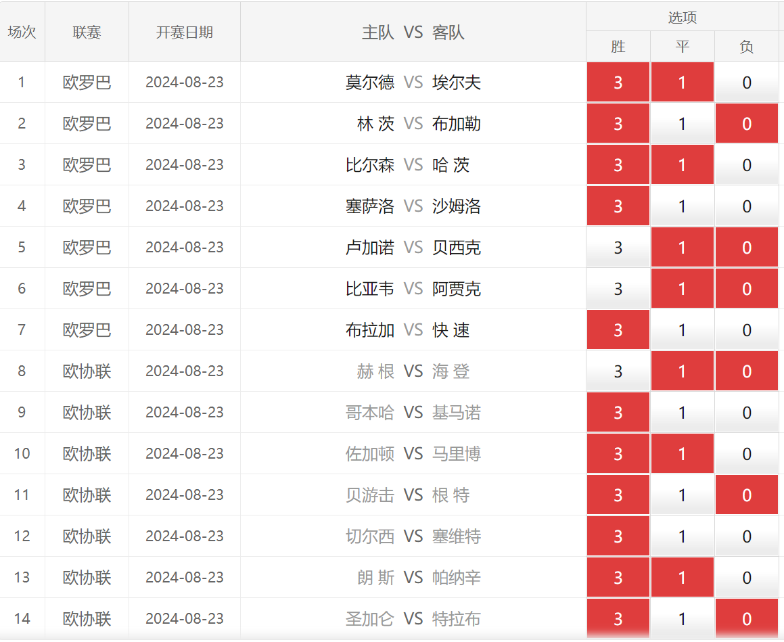Toggle loss option 0 for 比亚韦 VS 阿贾克
This screenshot has height=642, width=784.
pyautogui.click(x=747, y=288)
